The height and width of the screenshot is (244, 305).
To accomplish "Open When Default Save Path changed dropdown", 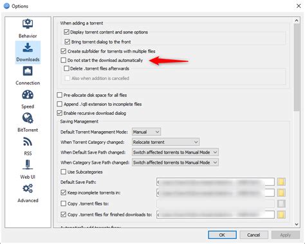I will [x=175, y=152].
